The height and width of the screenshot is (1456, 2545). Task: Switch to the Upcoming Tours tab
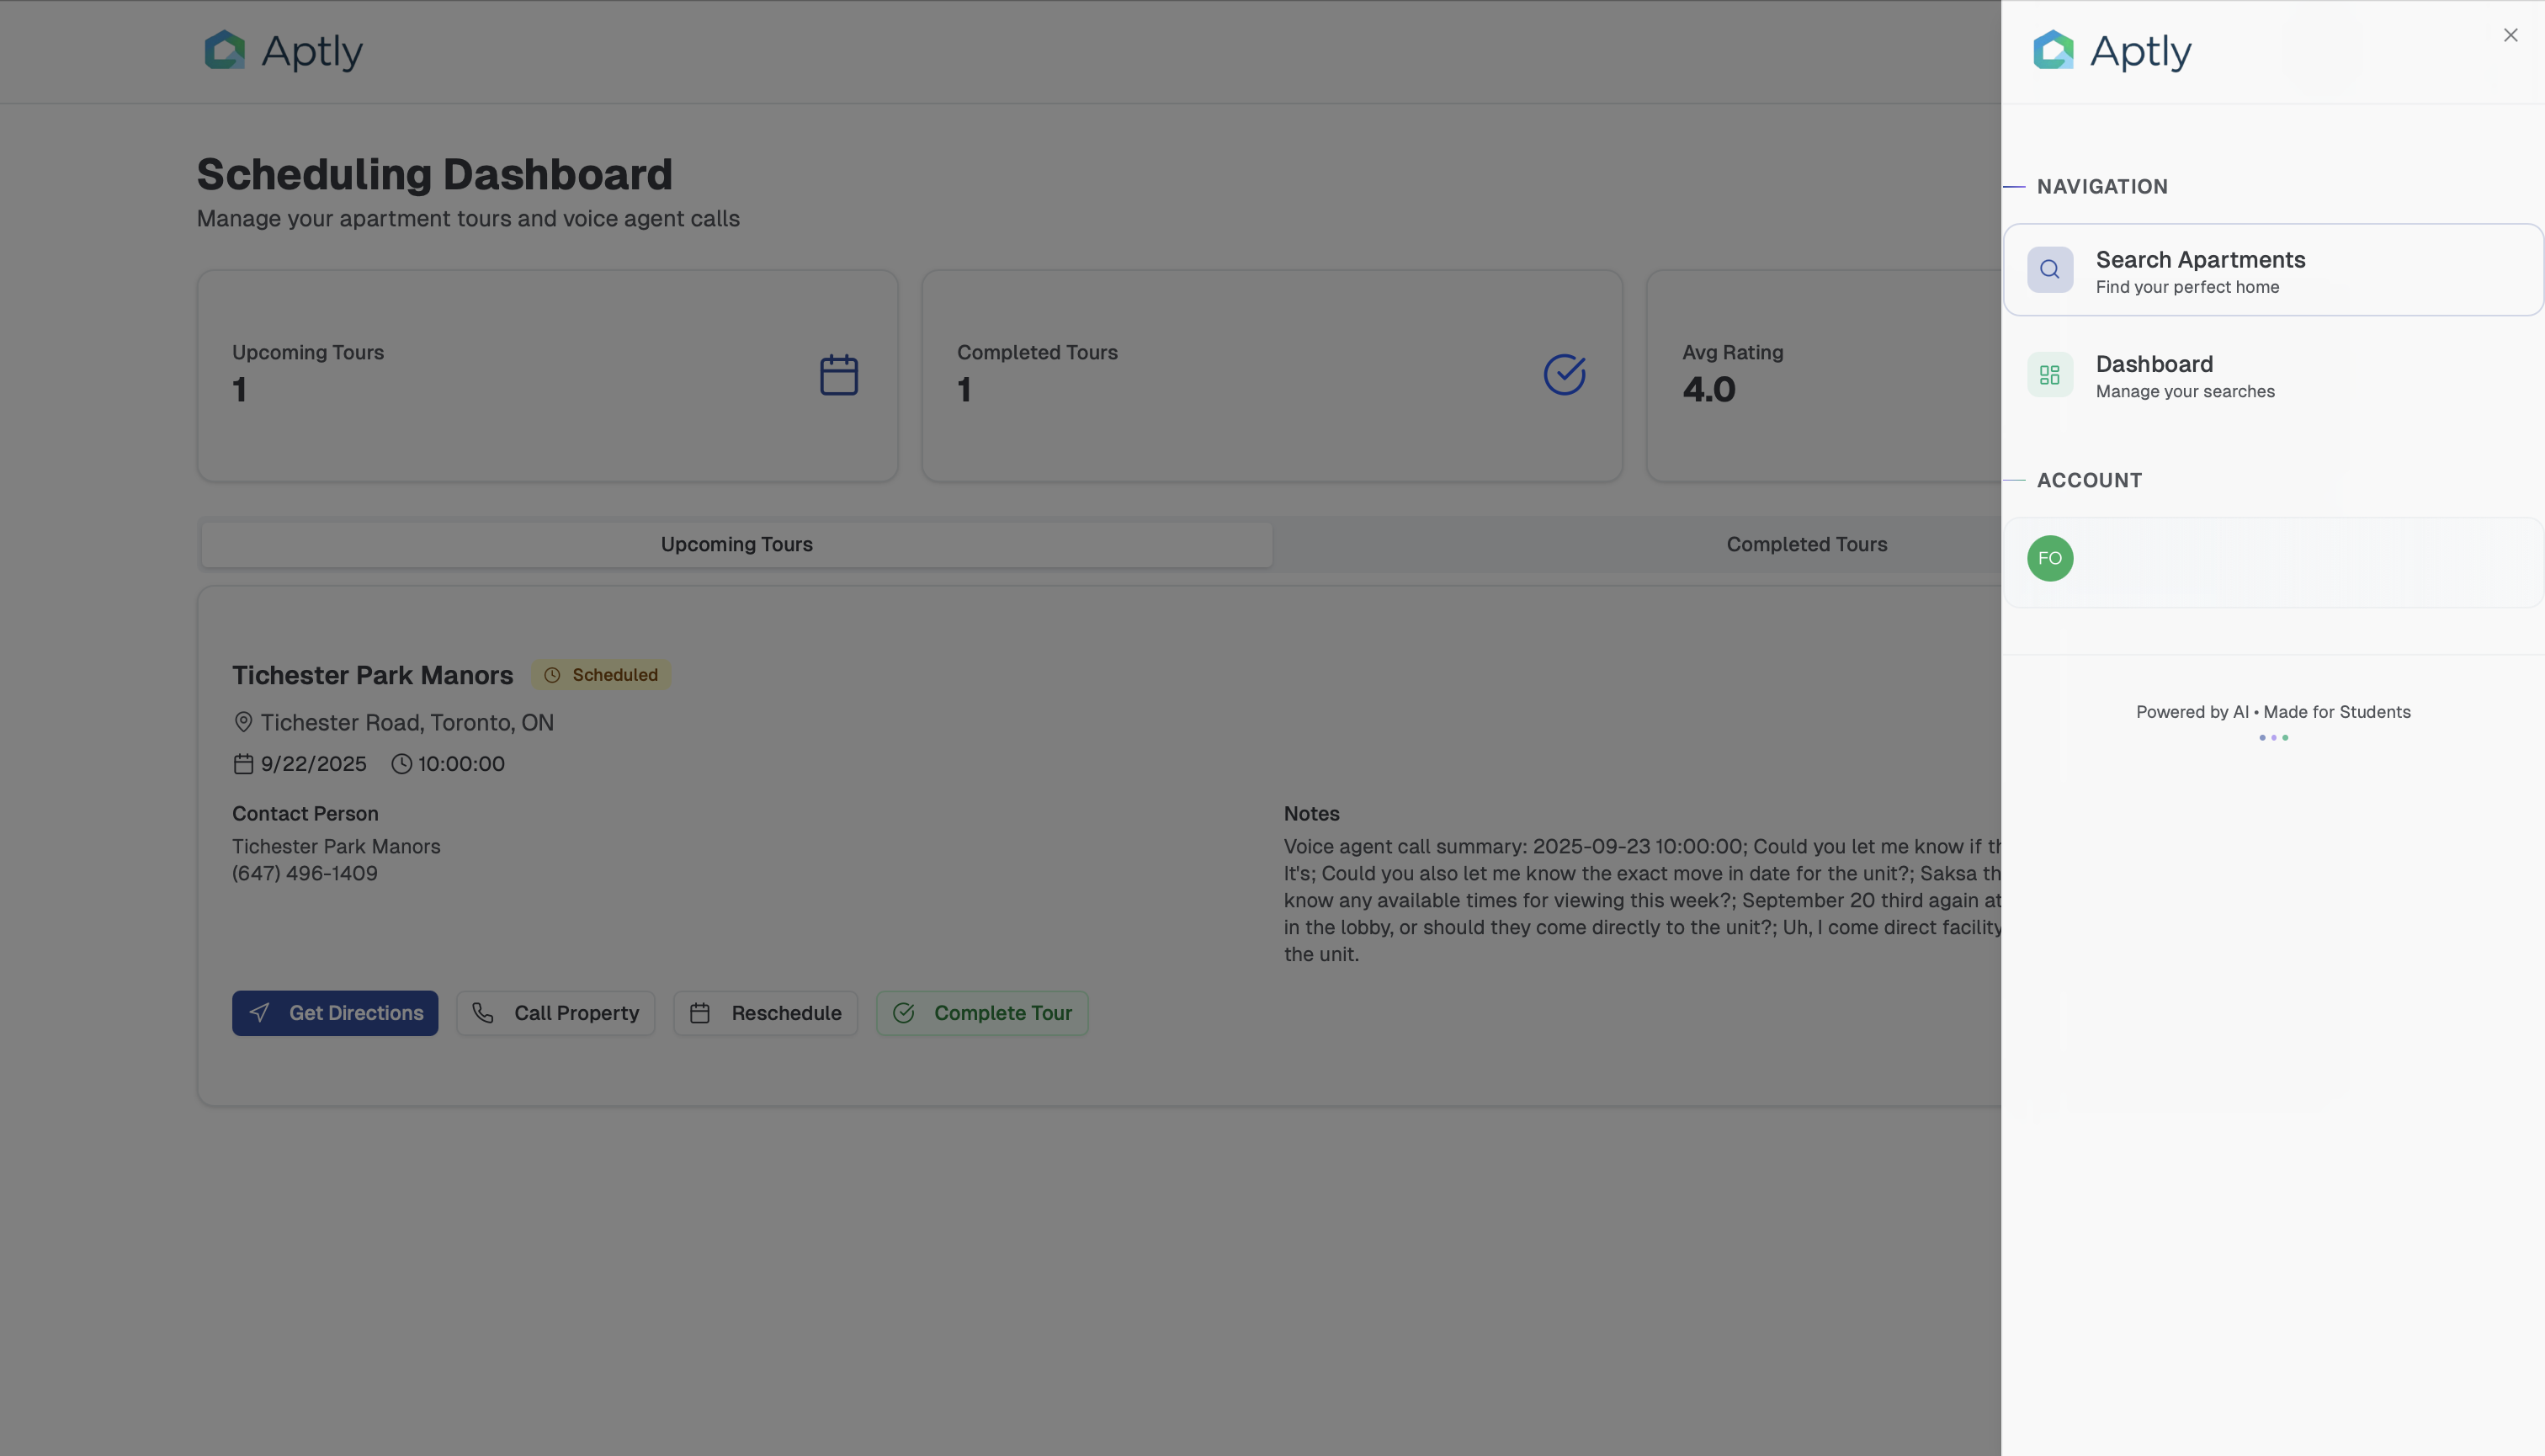tap(736, 545)
